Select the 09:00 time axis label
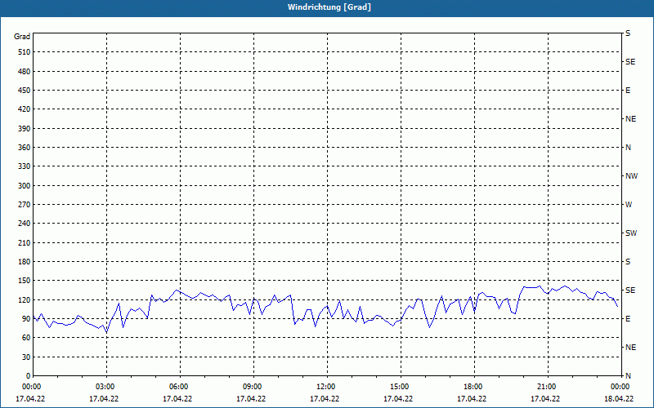The width and height of the screenshot is (654, 408). 253,387
